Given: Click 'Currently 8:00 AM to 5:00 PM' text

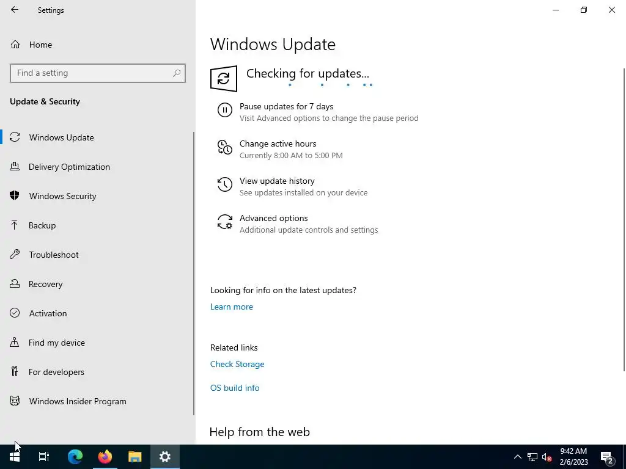Looking at the screenshot, I should 291,156.
